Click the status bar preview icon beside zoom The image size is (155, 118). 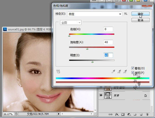click(16, 114)
